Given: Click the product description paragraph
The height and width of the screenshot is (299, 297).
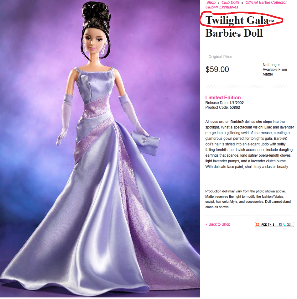Looking at the screenshot, I should pyautogui.click(x=249, y=144).
